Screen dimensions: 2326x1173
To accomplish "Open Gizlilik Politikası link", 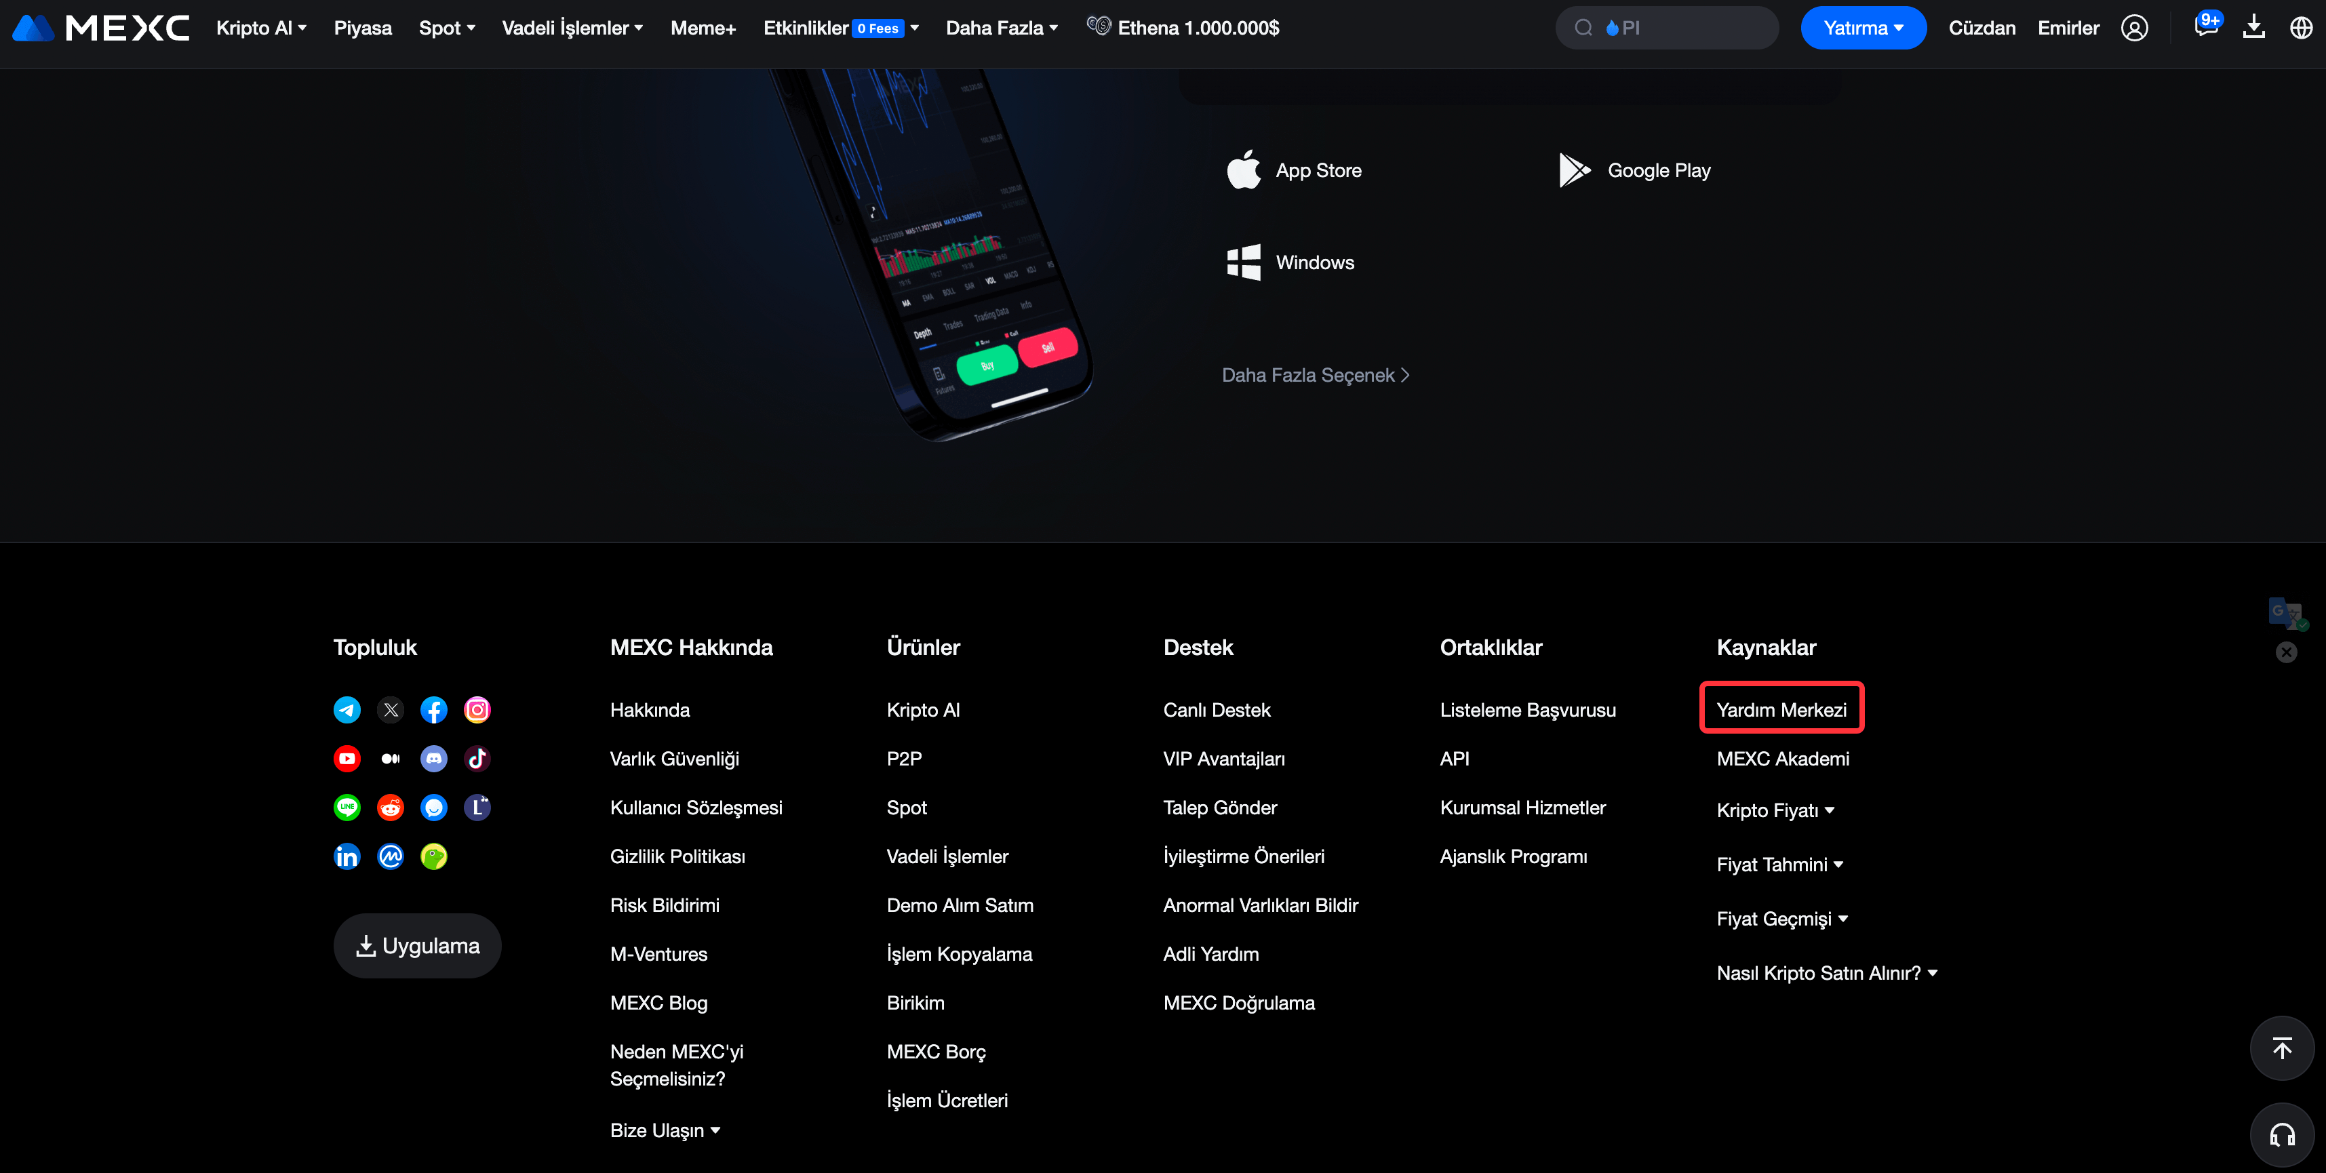I will coord(678,856).
